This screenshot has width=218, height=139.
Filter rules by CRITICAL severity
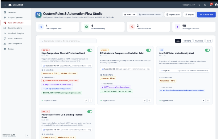click(x=187, y=41)
